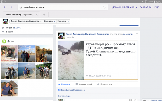Open ДОМАШНЯЯ СТРАНИЦА
162x101 pixels.
[x=124, y=7]
